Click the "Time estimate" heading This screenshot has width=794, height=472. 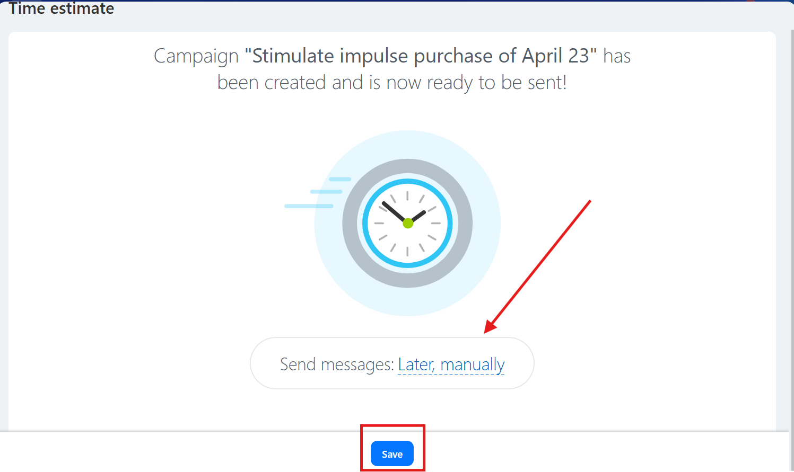(62, 8)
